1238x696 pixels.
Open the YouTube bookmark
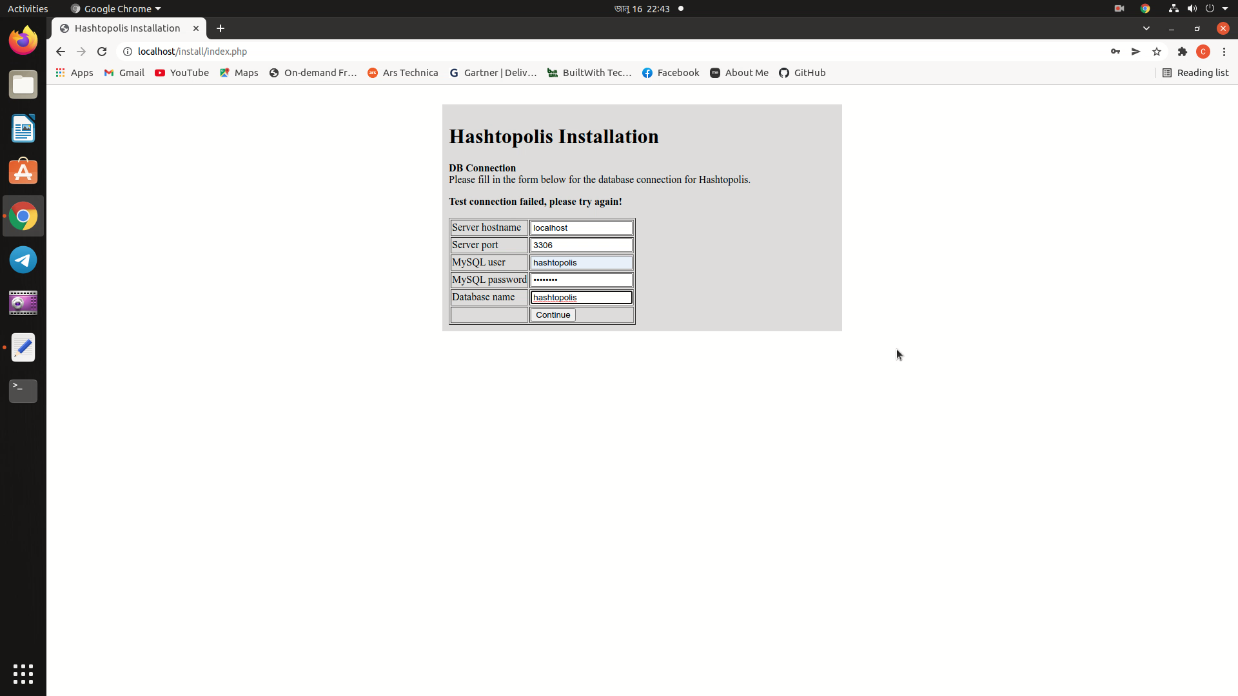click(181, 73)
